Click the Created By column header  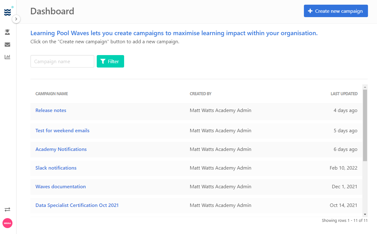point(201,94)
